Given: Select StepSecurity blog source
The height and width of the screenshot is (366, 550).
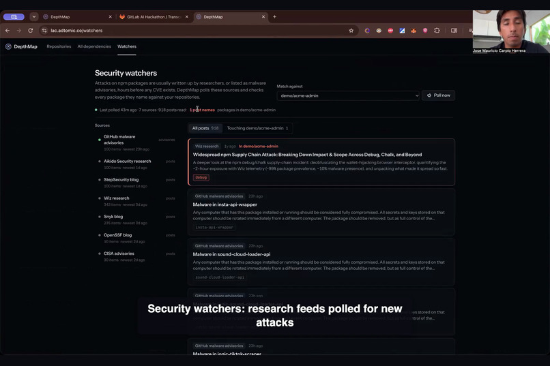Looking at the screenshot, I should (135, 183).
